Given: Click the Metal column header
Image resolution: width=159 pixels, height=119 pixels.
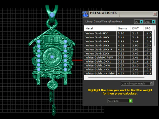Looking at the screenshot, I should point(100,28).
